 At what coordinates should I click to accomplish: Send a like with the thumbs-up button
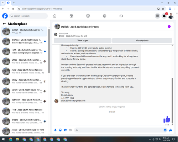(x=171, y=130)
